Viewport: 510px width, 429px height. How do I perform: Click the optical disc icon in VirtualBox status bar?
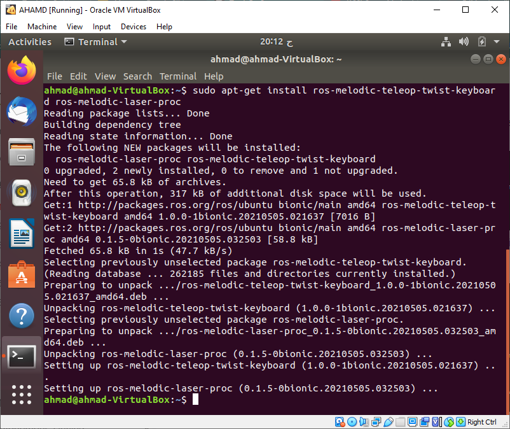[352, 421]
